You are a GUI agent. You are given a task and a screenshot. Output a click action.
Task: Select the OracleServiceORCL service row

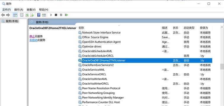[145, 74]
